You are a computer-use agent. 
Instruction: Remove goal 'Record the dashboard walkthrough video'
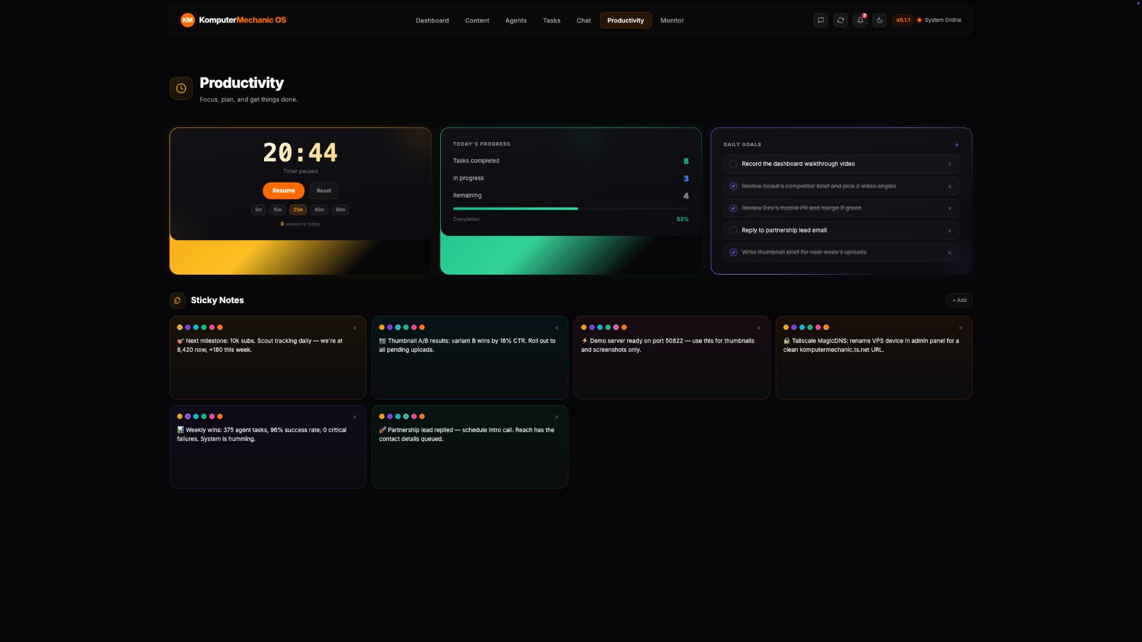(x=949, y=164)
